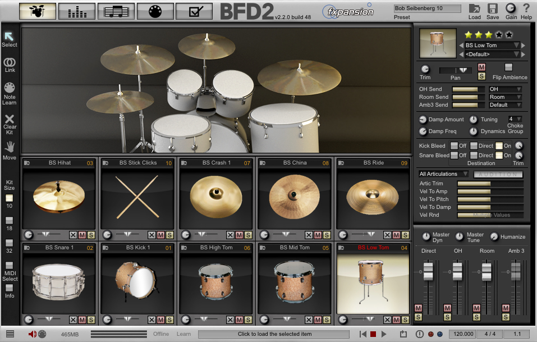Viewport: 537px width, 342px height.
Task: Click the BS Ride slot trim knob
Action: (x=343, y=235)
